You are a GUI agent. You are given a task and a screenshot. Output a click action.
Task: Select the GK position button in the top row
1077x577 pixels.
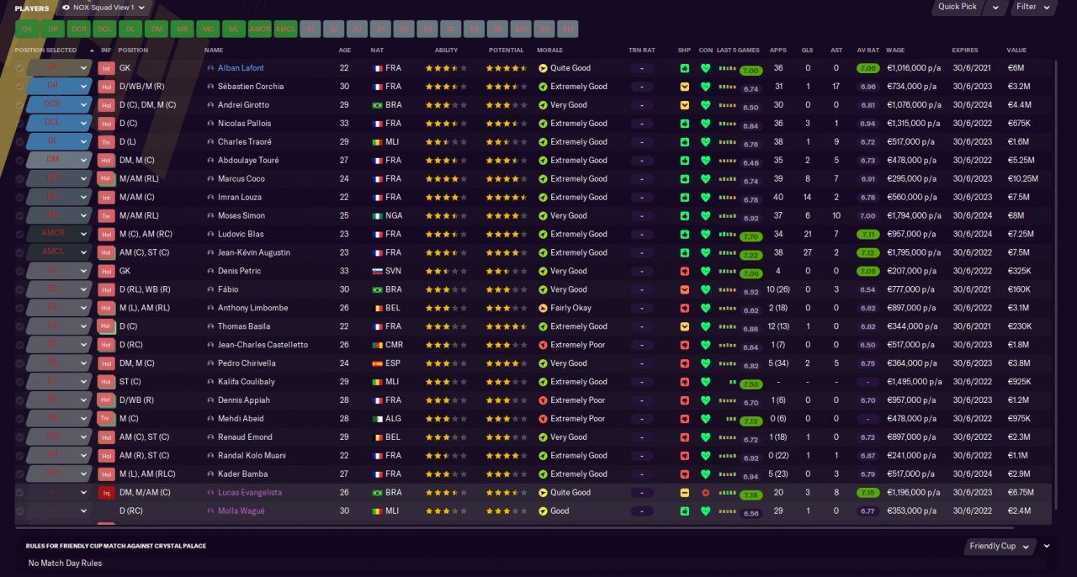coord(27,29)
